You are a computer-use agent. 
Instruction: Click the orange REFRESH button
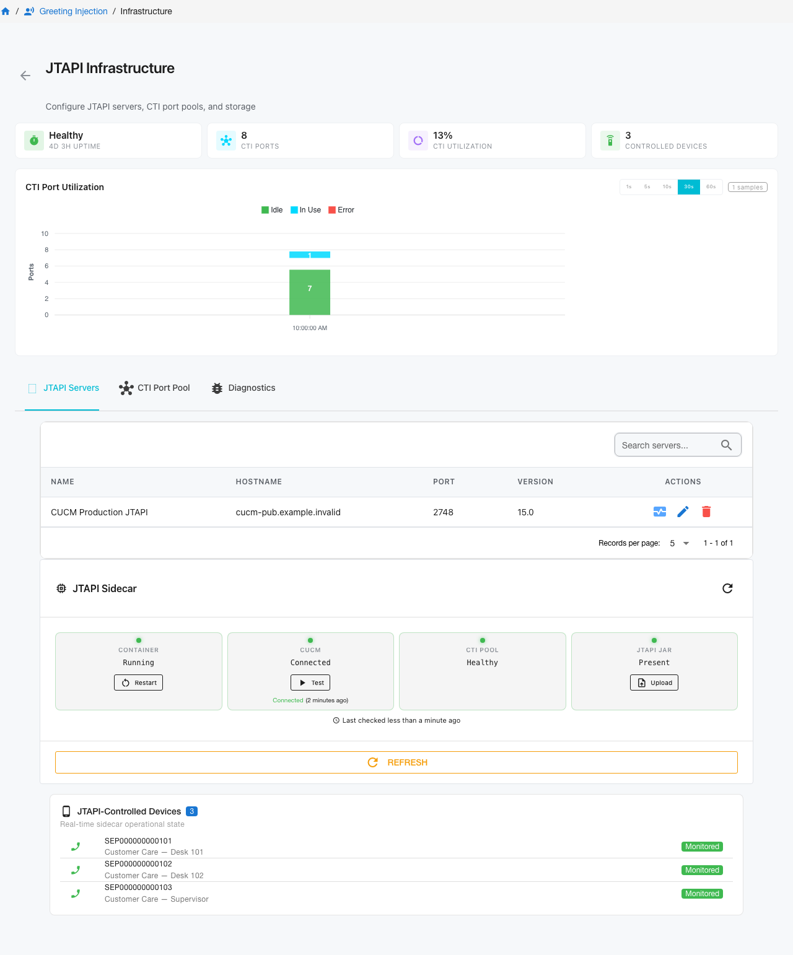click(x=396, y=762)
